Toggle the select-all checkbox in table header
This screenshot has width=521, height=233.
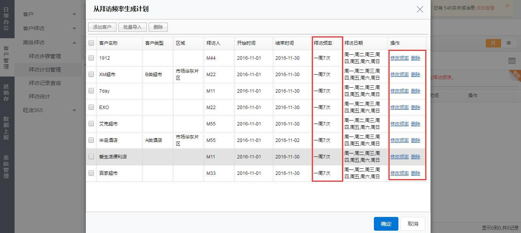click(x=91, y=43)
